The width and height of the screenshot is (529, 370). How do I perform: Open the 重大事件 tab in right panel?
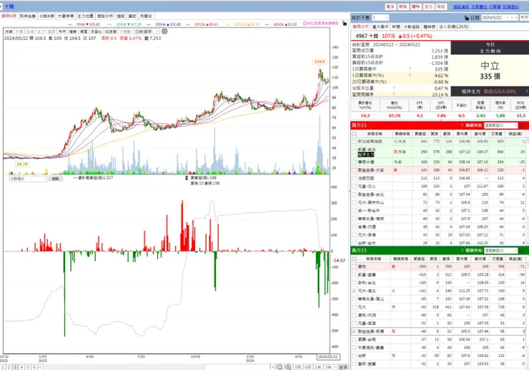[x=380, y=26]
